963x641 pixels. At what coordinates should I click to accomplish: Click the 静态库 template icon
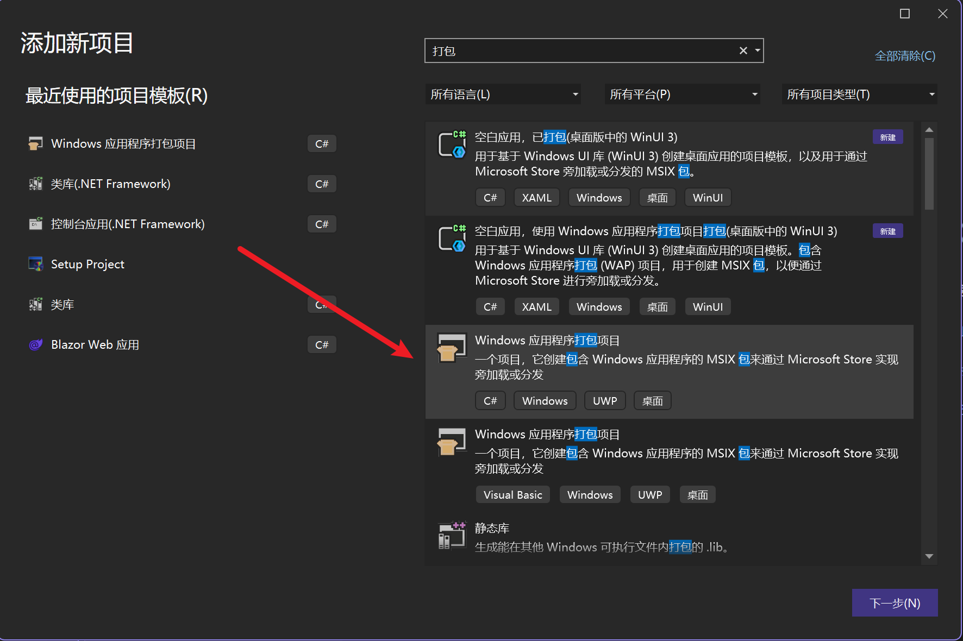click(x=452, y=536)
